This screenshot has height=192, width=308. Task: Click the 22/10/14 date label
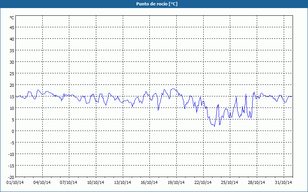pyautogui.click(x=203, y=182)
